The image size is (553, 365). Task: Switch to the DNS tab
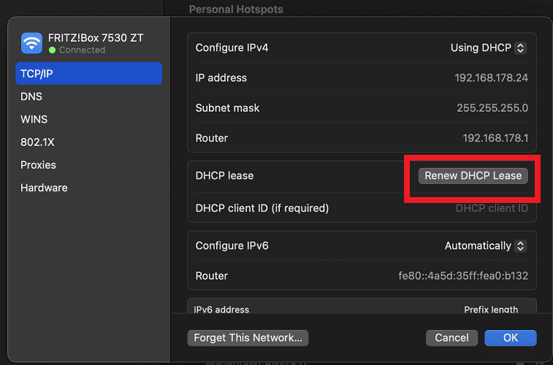point(31,96)
